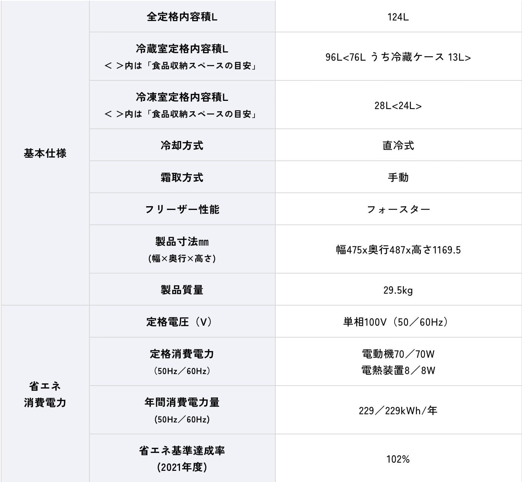Image resolution: width=522 pixels, height=482 pixels.
Task: Click the 霜取方式 row label
Action: [x=182, y=177]
